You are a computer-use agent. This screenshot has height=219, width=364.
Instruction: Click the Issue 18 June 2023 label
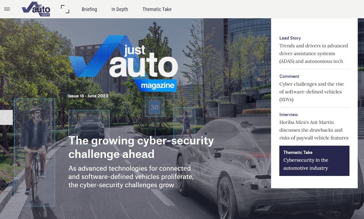click(88, 96)
